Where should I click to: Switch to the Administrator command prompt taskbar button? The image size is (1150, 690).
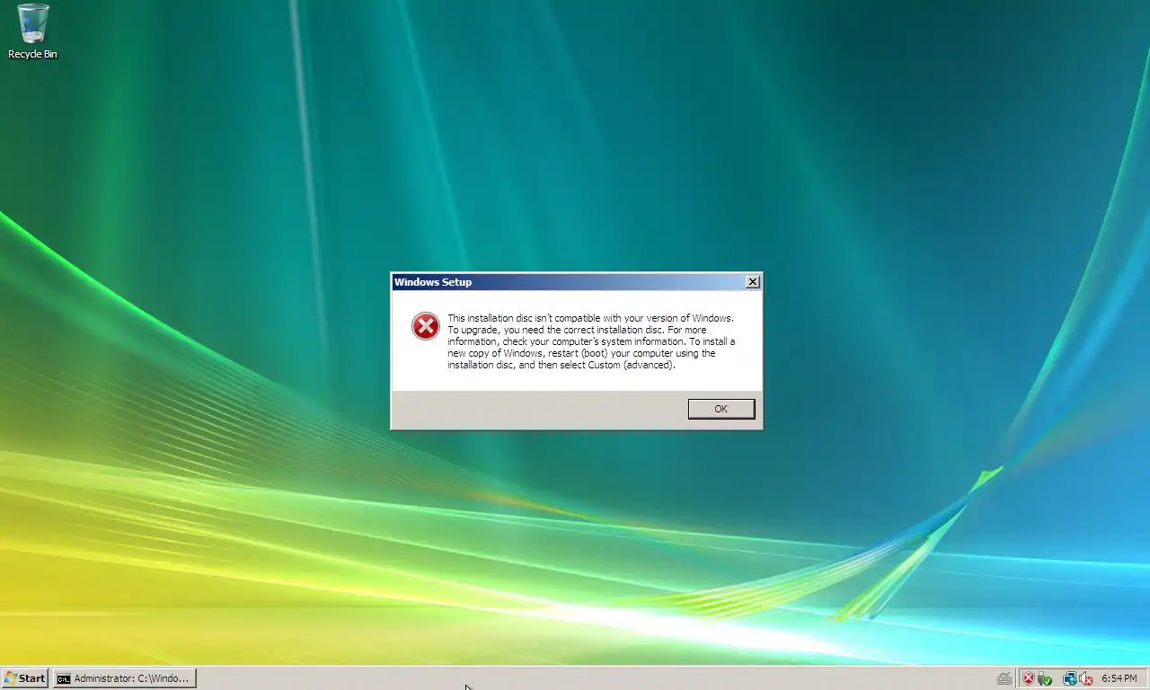pyautogui.click(x=124, y=678)
